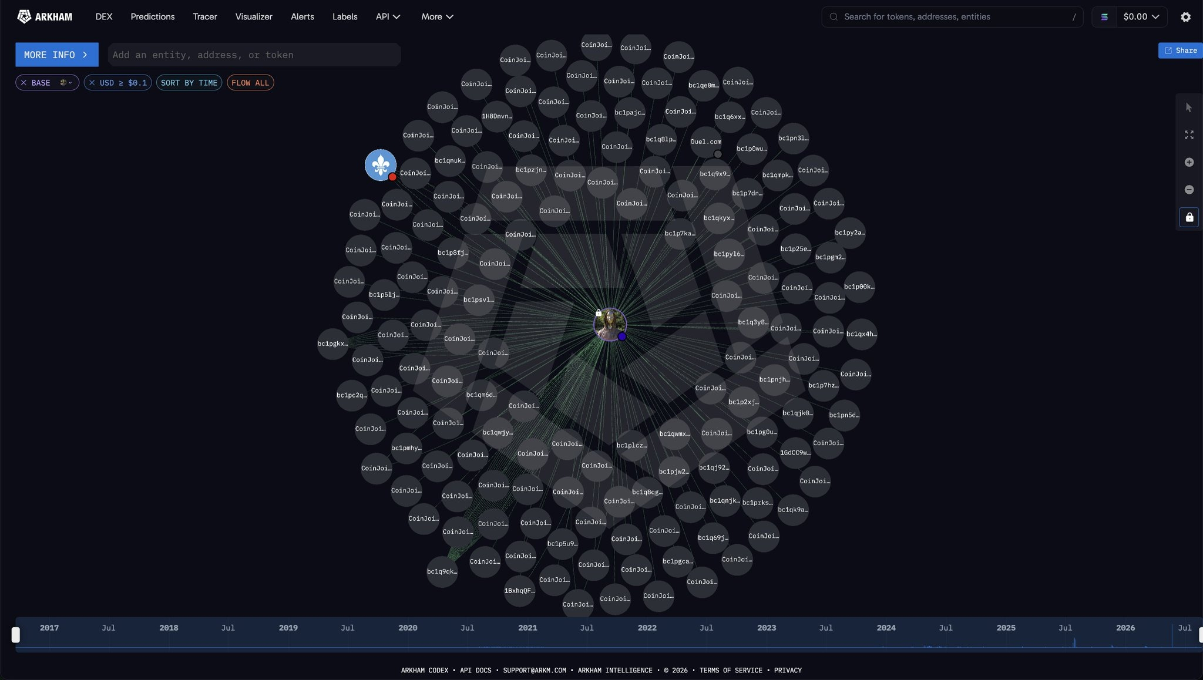Click the Arkham logo
Image resolution: width=1203 pixels, height=680 pixels.
45,16
